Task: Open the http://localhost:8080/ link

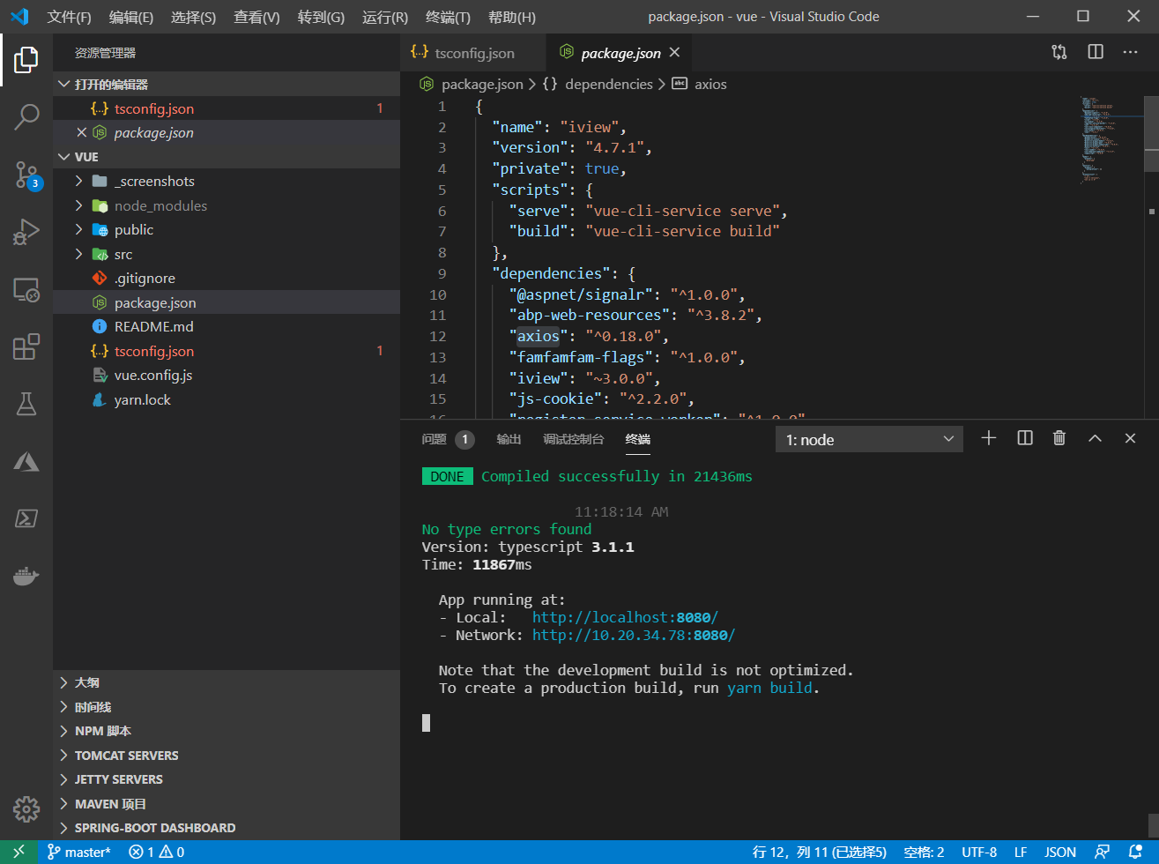Action: point(625,617)
